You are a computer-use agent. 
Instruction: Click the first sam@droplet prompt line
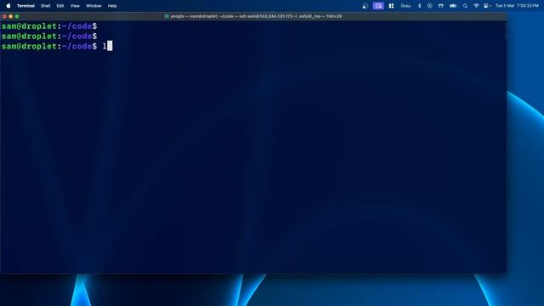(49, 26)
